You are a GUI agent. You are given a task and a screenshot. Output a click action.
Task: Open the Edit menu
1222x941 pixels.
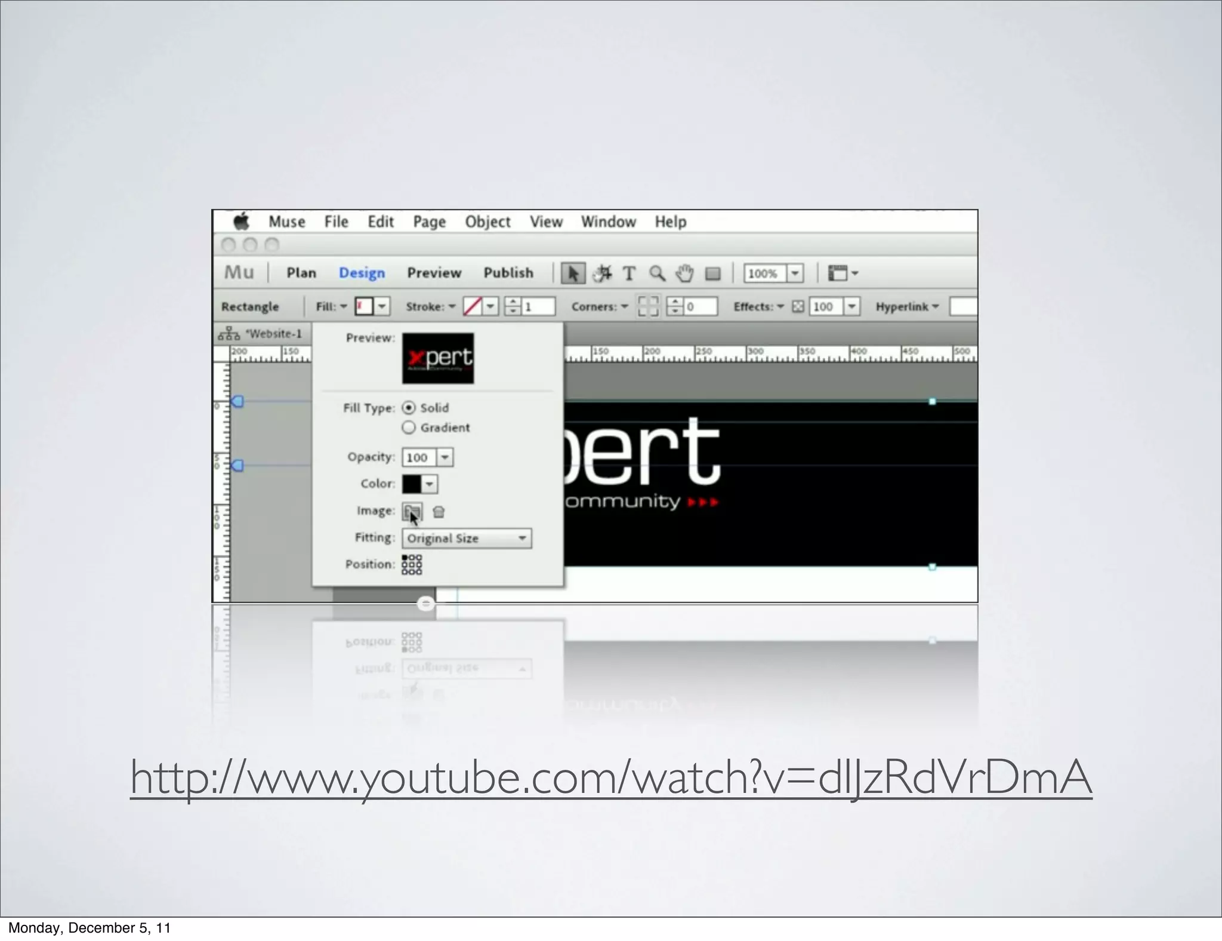click(x=381, y=222)
